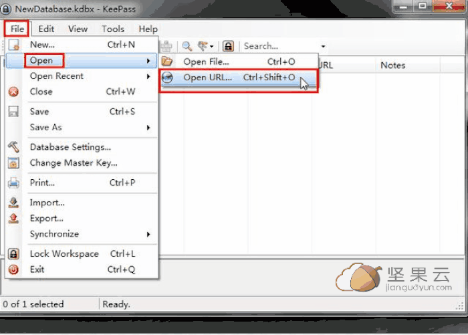Open the Help menu

click(148, 29)
